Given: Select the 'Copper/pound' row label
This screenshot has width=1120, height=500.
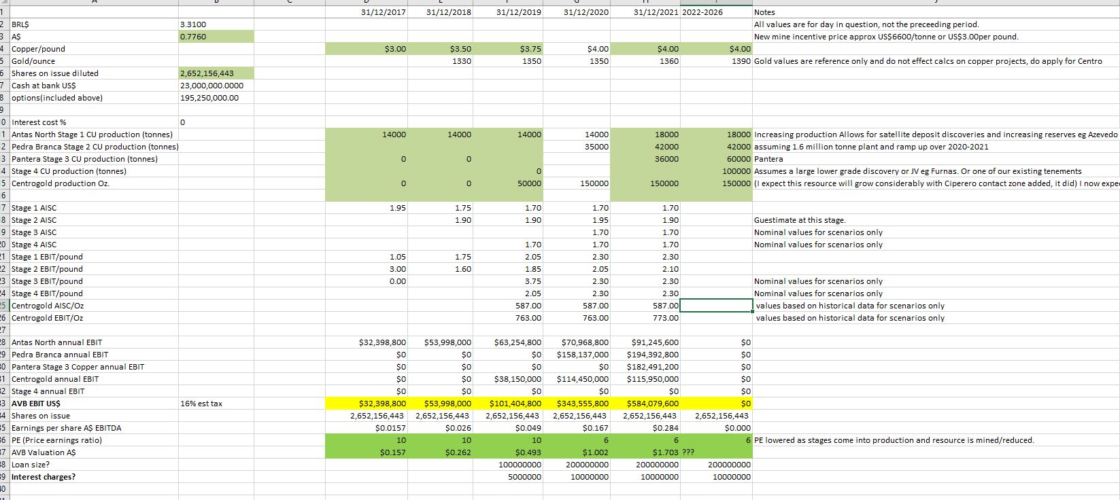Looking at the screenshot, I should (39, 49).
